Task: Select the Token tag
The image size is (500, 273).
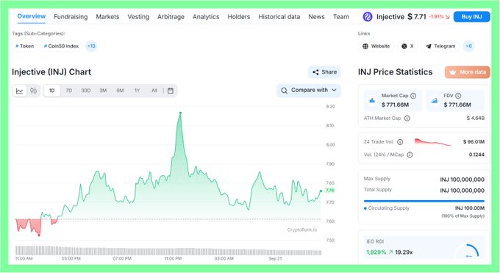Action: point(24,46)
